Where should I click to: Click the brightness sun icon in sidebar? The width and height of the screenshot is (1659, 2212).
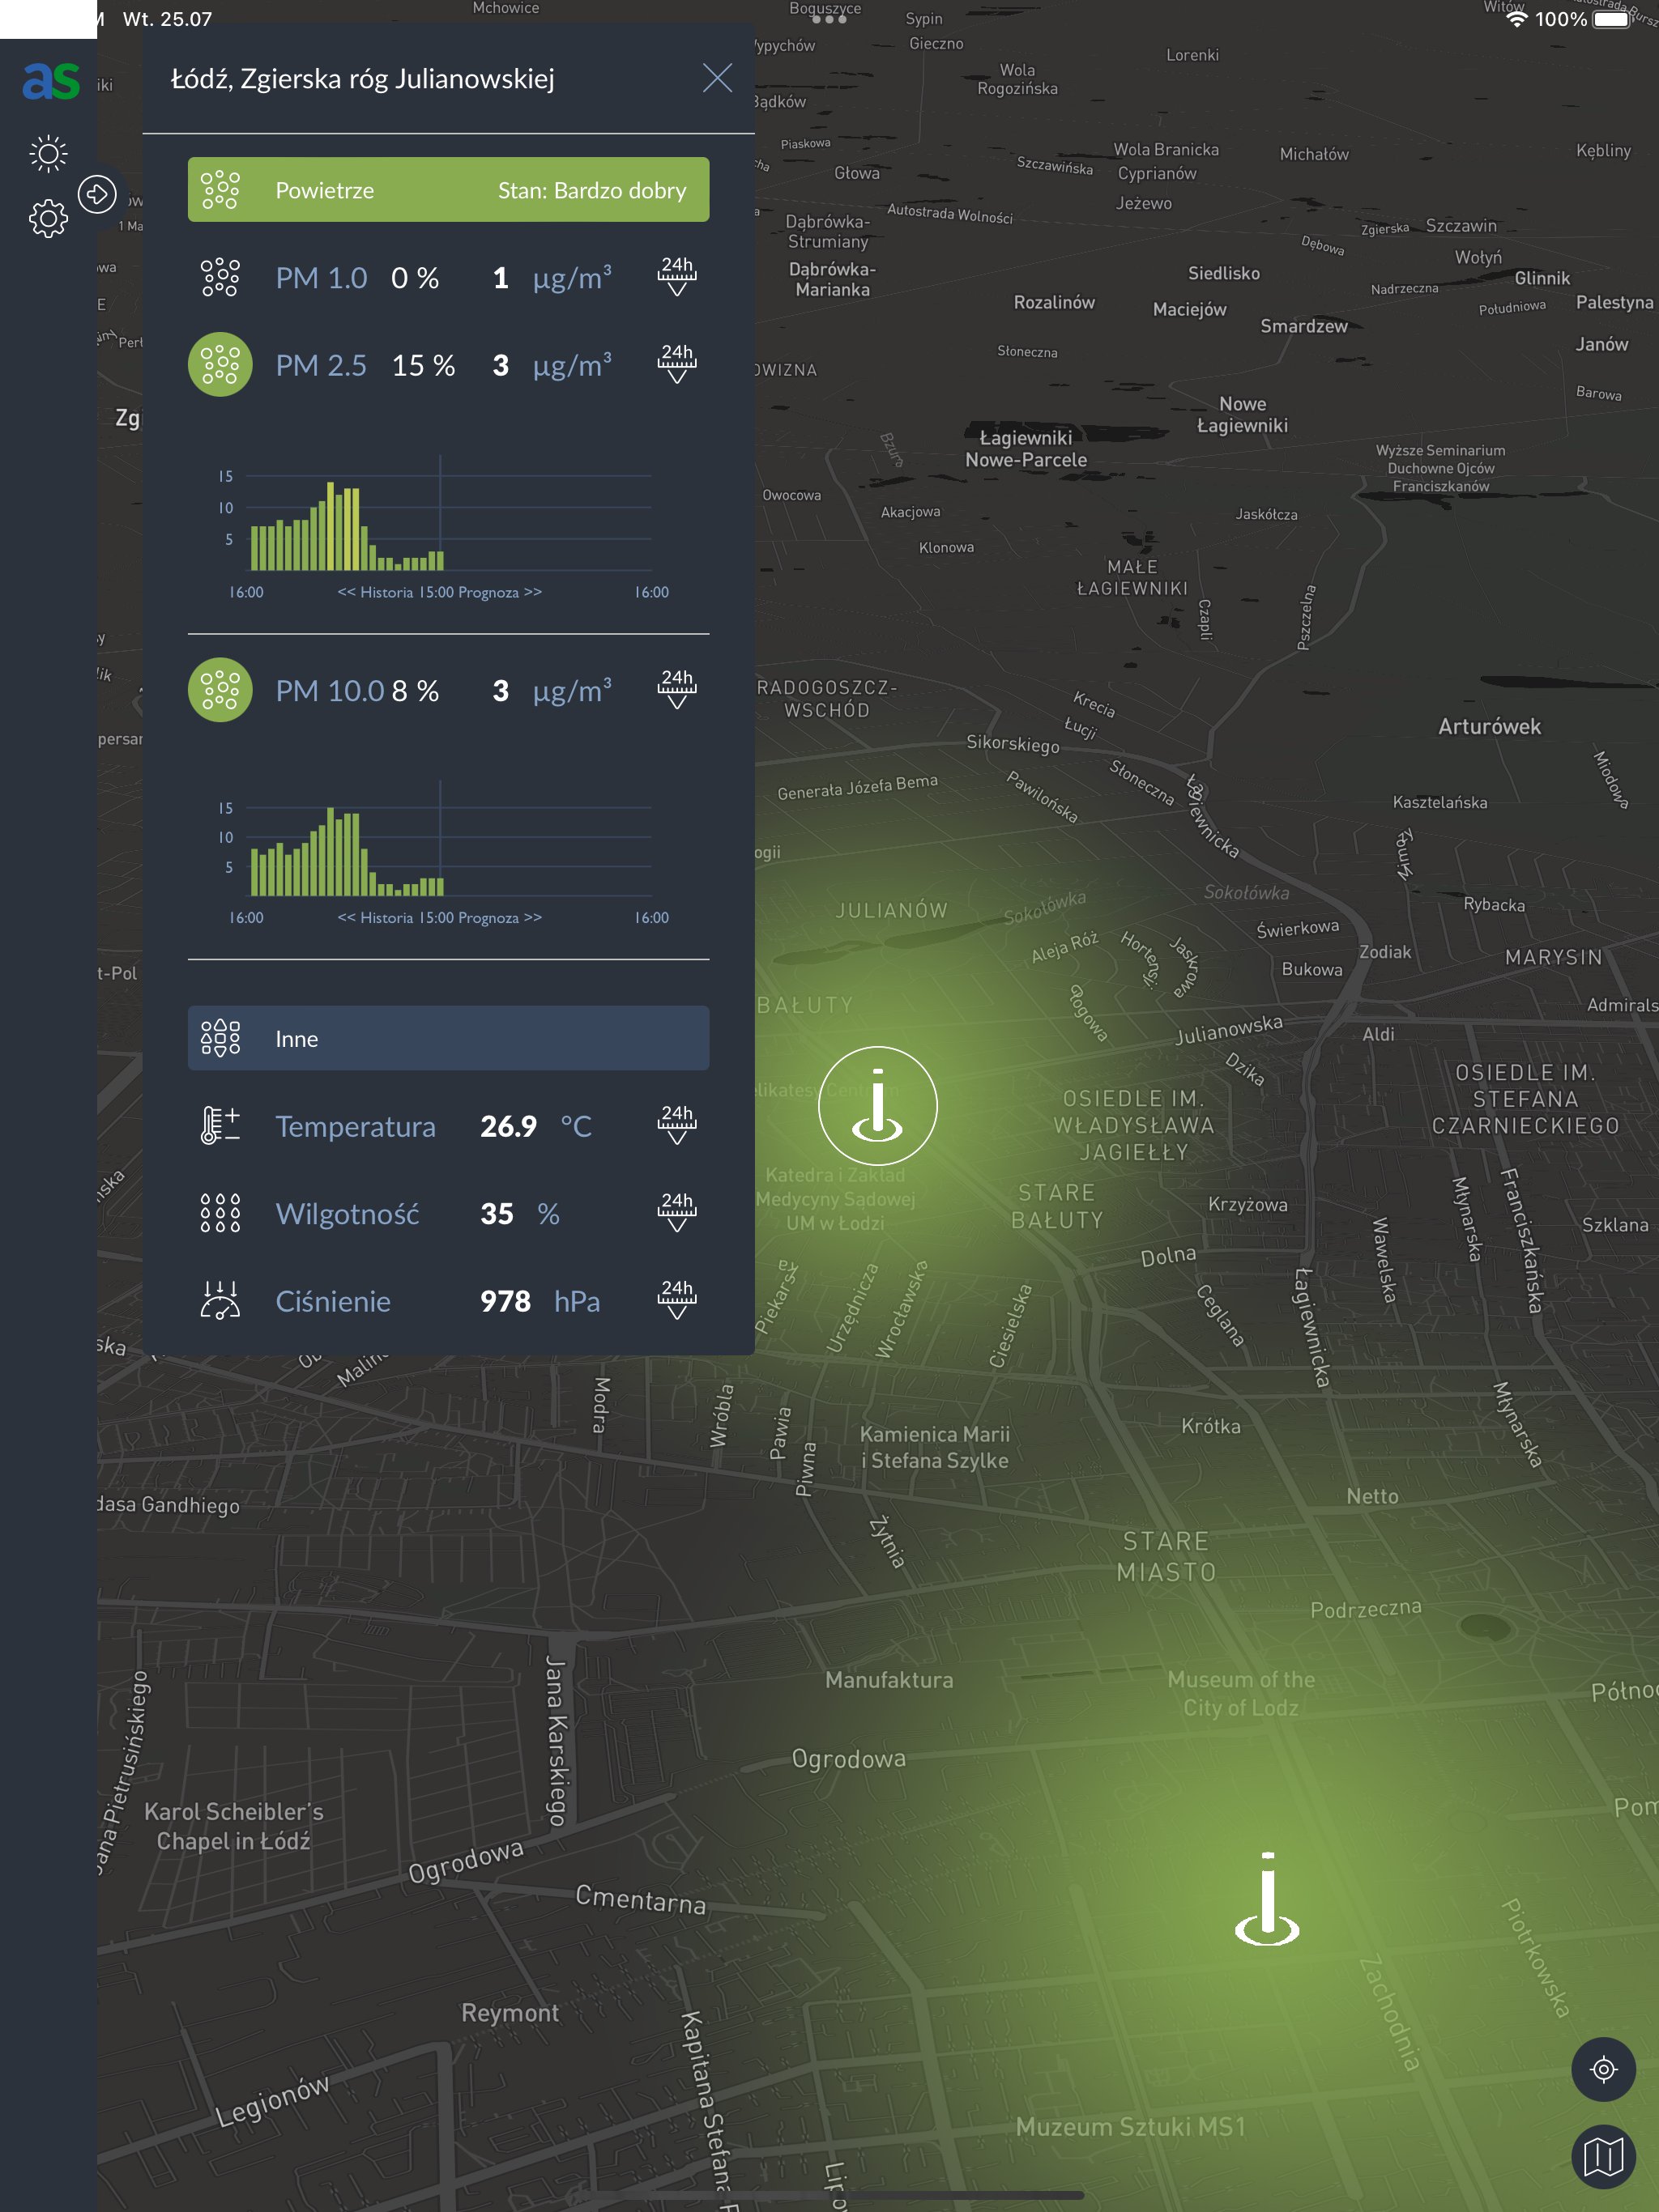point(48,153)
